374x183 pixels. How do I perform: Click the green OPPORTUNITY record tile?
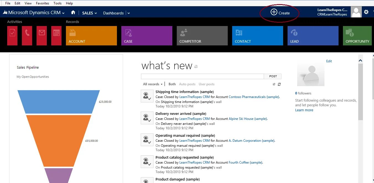[357, 36]
